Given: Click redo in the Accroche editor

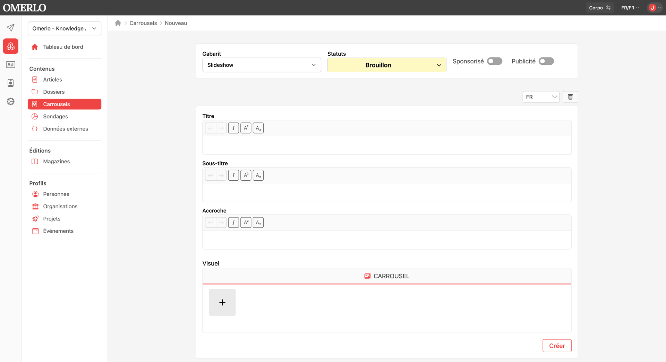Looking at the screenshot, I should tap(221, 223).
